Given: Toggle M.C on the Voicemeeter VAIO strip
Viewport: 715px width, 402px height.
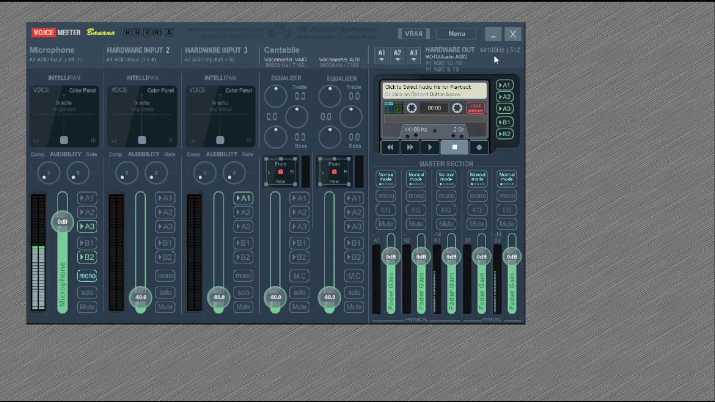Looking at the screenshot, I should (x=299, y=276).
